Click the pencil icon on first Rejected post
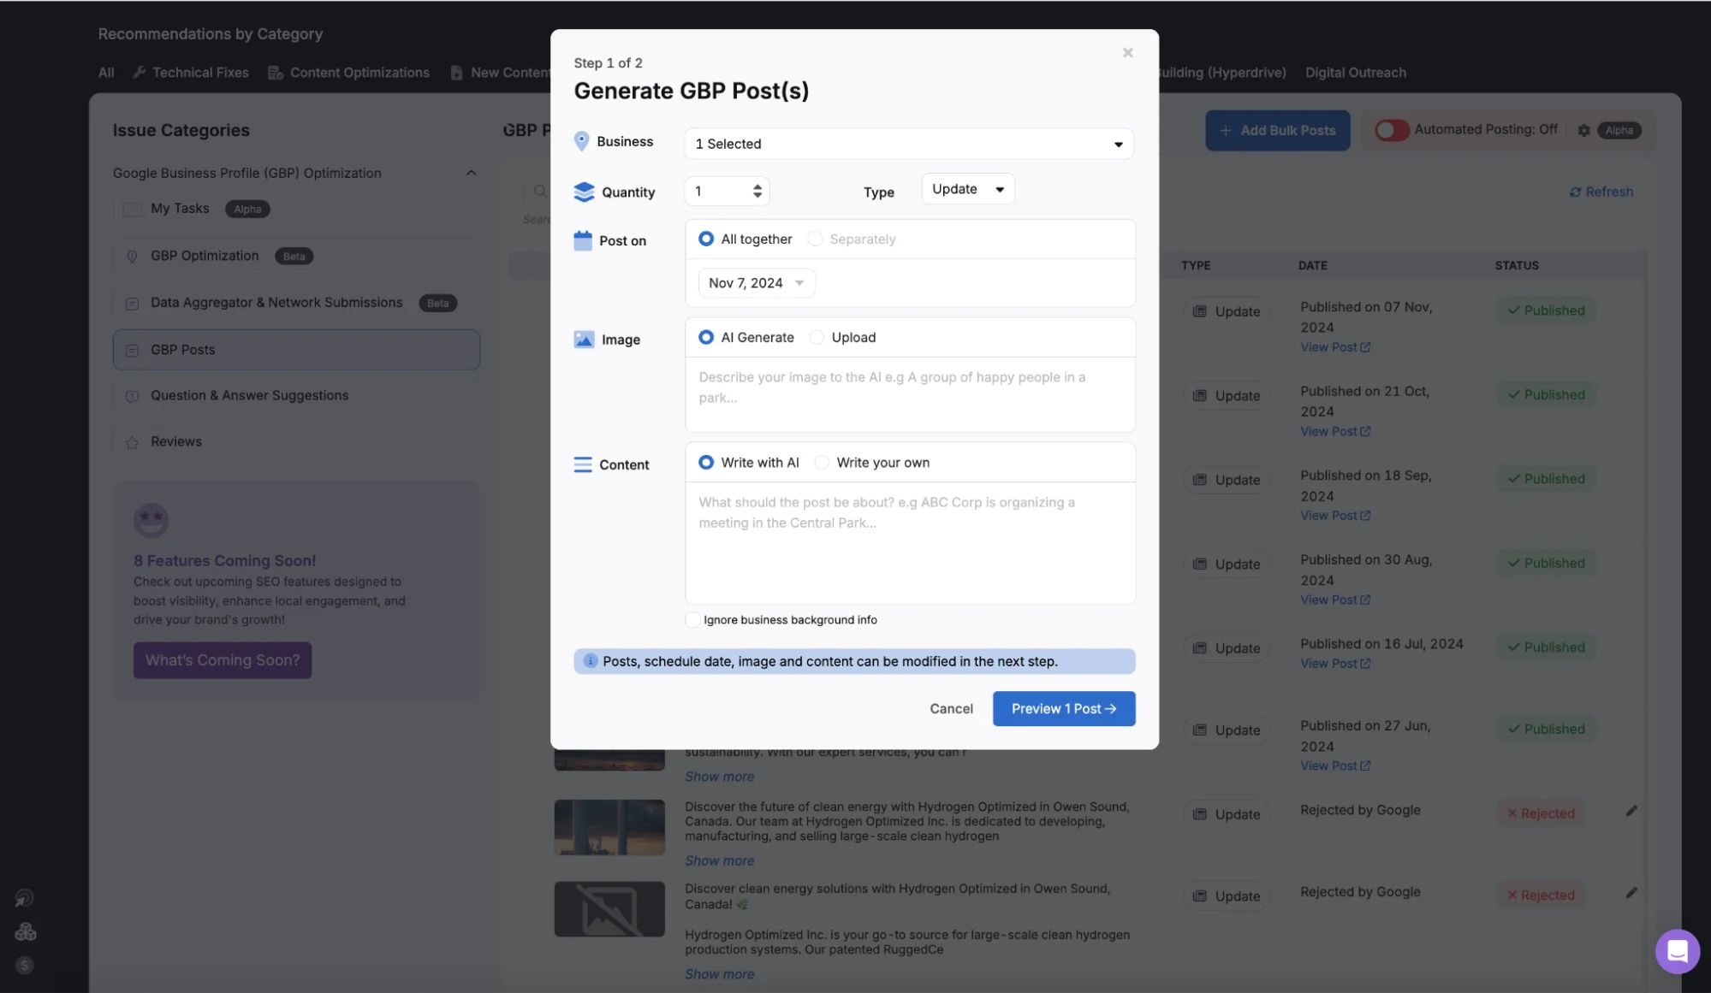Viewport: 1711px width, 993px height. tap(1631, 811)
